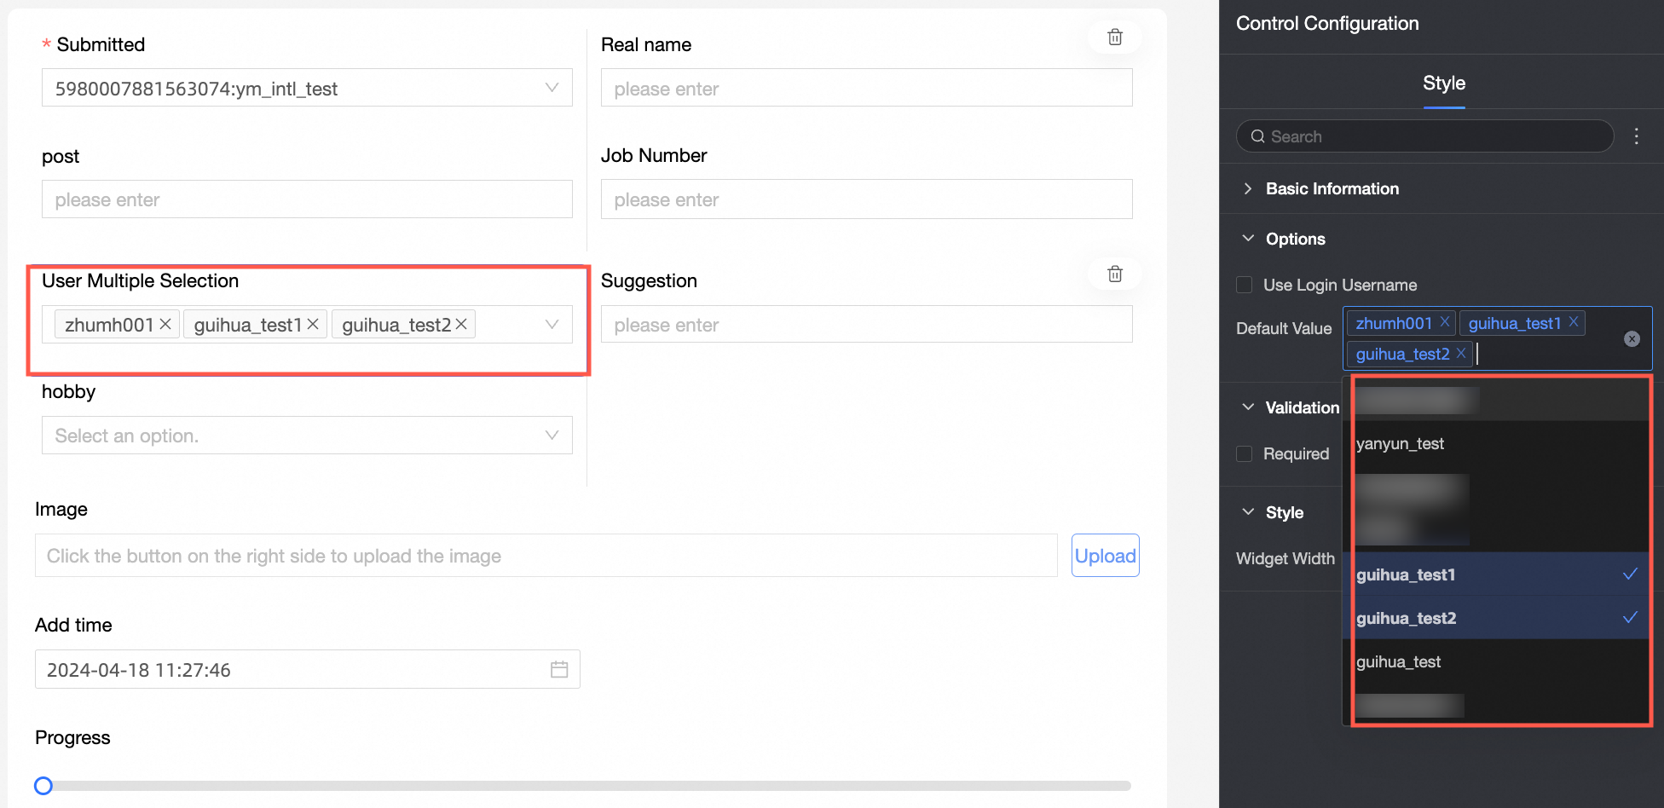Remove guihua_test2 tag from Default Value

pos(1460,354)
